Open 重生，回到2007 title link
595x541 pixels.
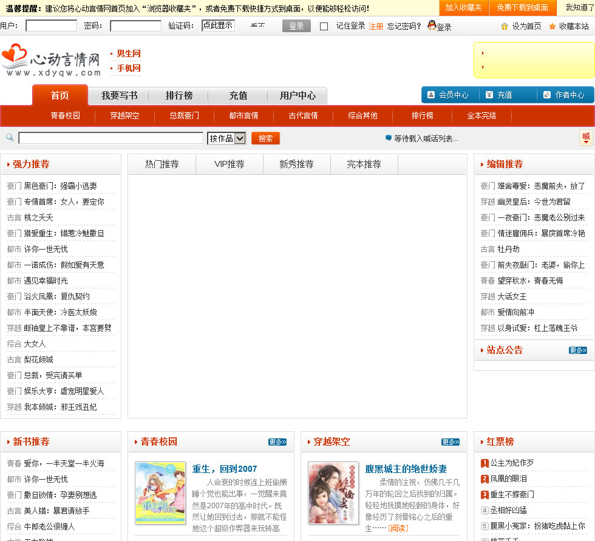pos(225,469)
